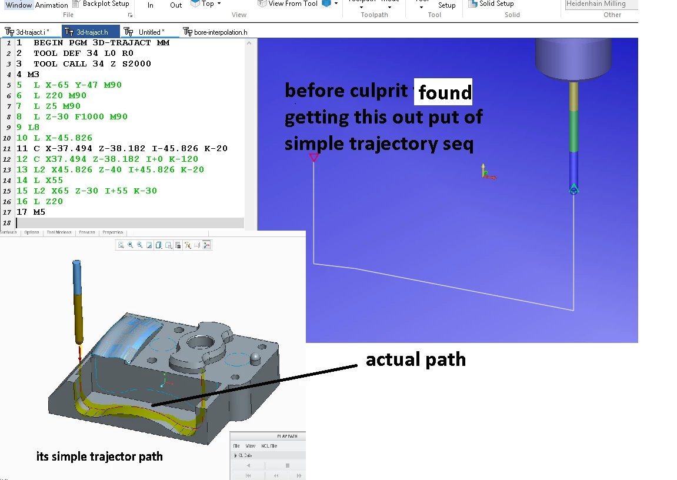Image resolution: width=677 pixels, height=480 pixels.
Task: Click Setup in the Tool group
Action: [447, 5]
